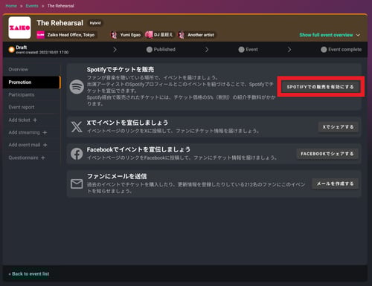Click Show full event overview link
The width and height of the screenshot is (372, 286).
coord(326,35)
